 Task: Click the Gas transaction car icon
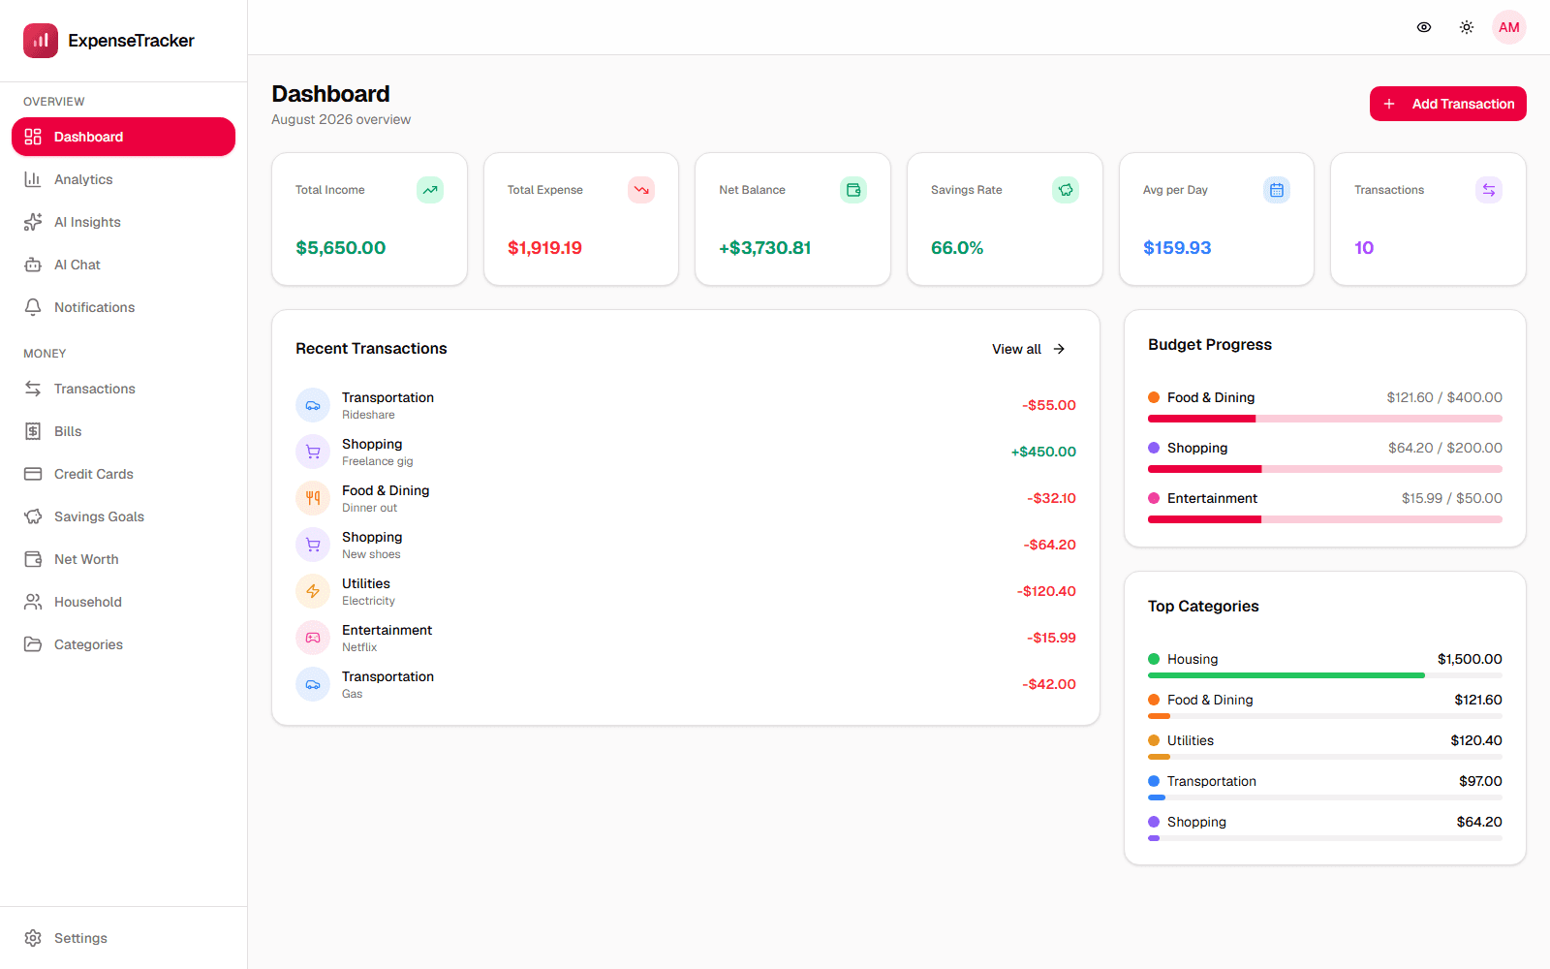pyautogui.click(x=313, y=684)
